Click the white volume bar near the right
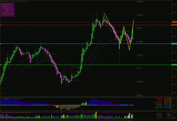The height and width of the screenshot is (121, 177). tap(129, 116)
